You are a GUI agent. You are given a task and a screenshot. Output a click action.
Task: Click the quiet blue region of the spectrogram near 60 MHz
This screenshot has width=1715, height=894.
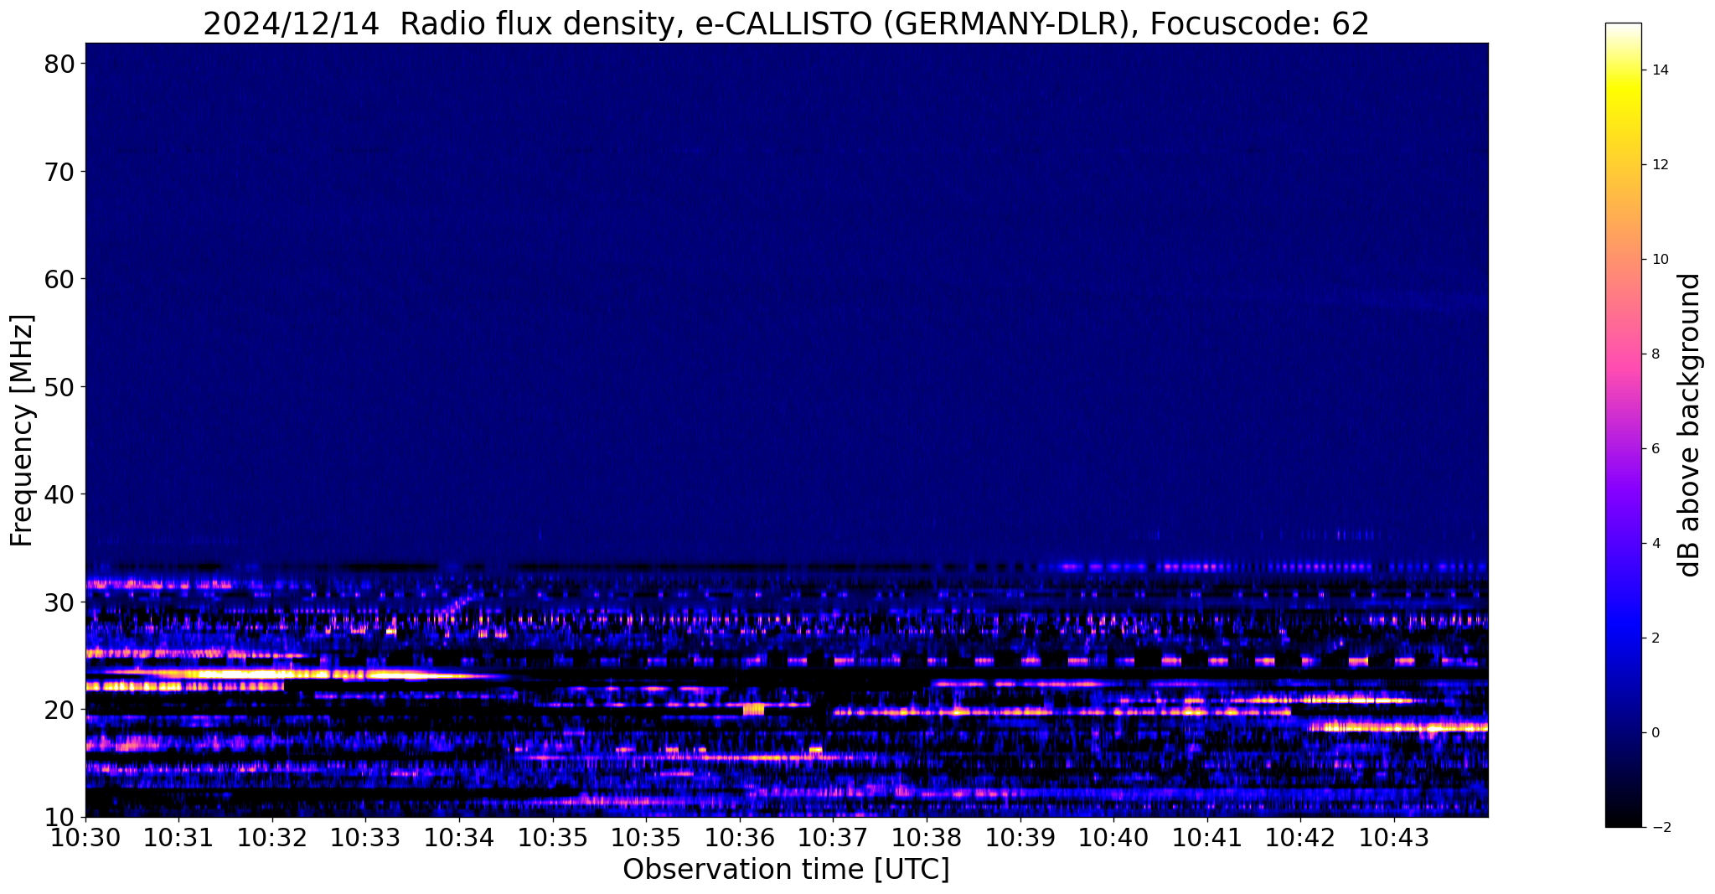tap(786, 279)
